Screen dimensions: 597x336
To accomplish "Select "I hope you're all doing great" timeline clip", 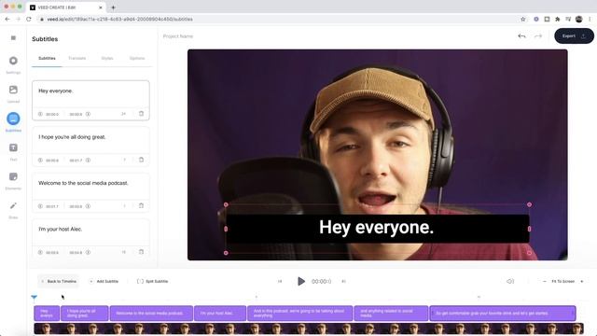I will point(85,314).
